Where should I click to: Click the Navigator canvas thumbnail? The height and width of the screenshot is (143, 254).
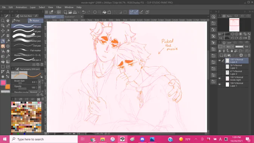(234, 25)
